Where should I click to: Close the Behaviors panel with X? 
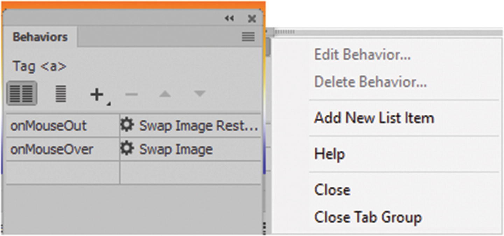click(252, 19)
